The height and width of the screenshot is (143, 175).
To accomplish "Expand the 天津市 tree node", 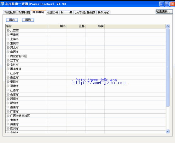I will (x=8, y=35).
